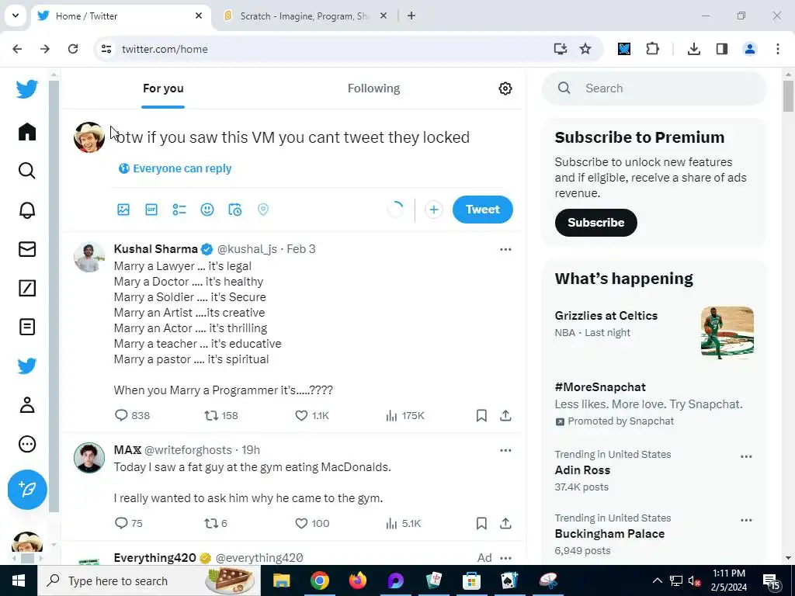Switch to the Following tab
Screen dimensions: 795x596
click(x=373, y=88)
